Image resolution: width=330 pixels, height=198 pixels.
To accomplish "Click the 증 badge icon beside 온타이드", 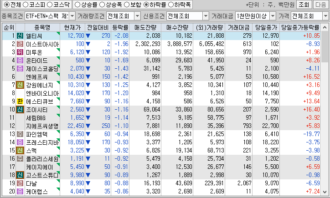I will pos(20,61).
